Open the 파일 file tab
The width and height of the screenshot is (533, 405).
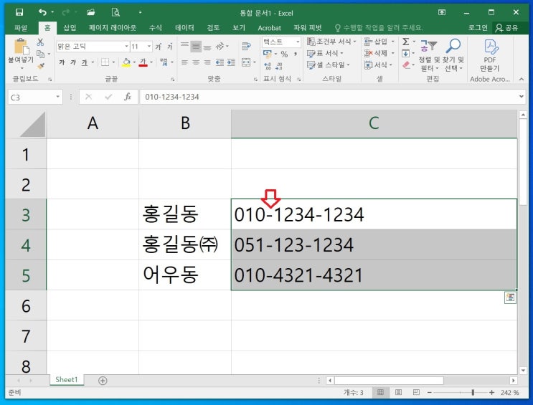coord(21,28)
